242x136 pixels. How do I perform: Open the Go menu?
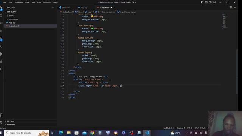pos(33,2)
